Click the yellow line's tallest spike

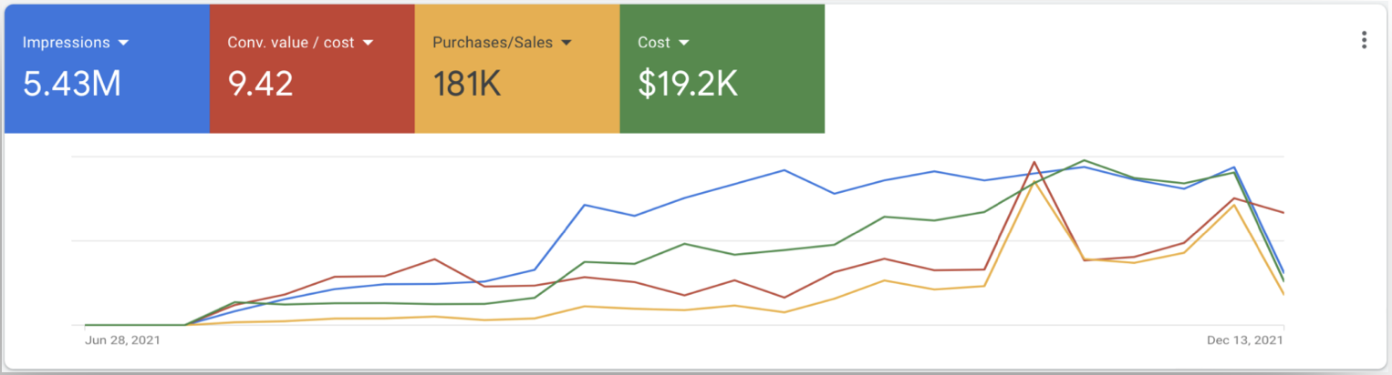coord(1034,183)
